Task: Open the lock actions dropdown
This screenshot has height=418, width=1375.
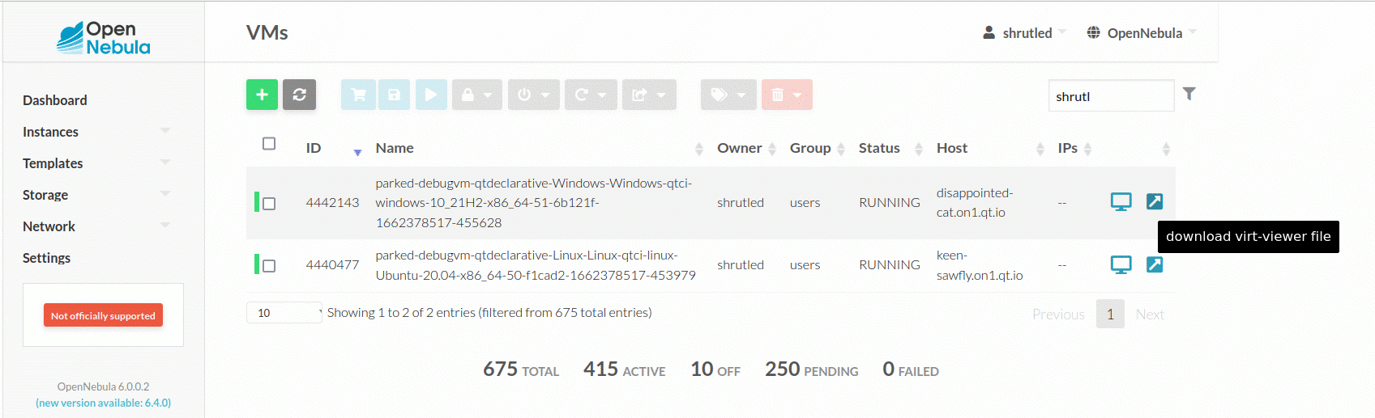Action: click(x=476, y=95)
